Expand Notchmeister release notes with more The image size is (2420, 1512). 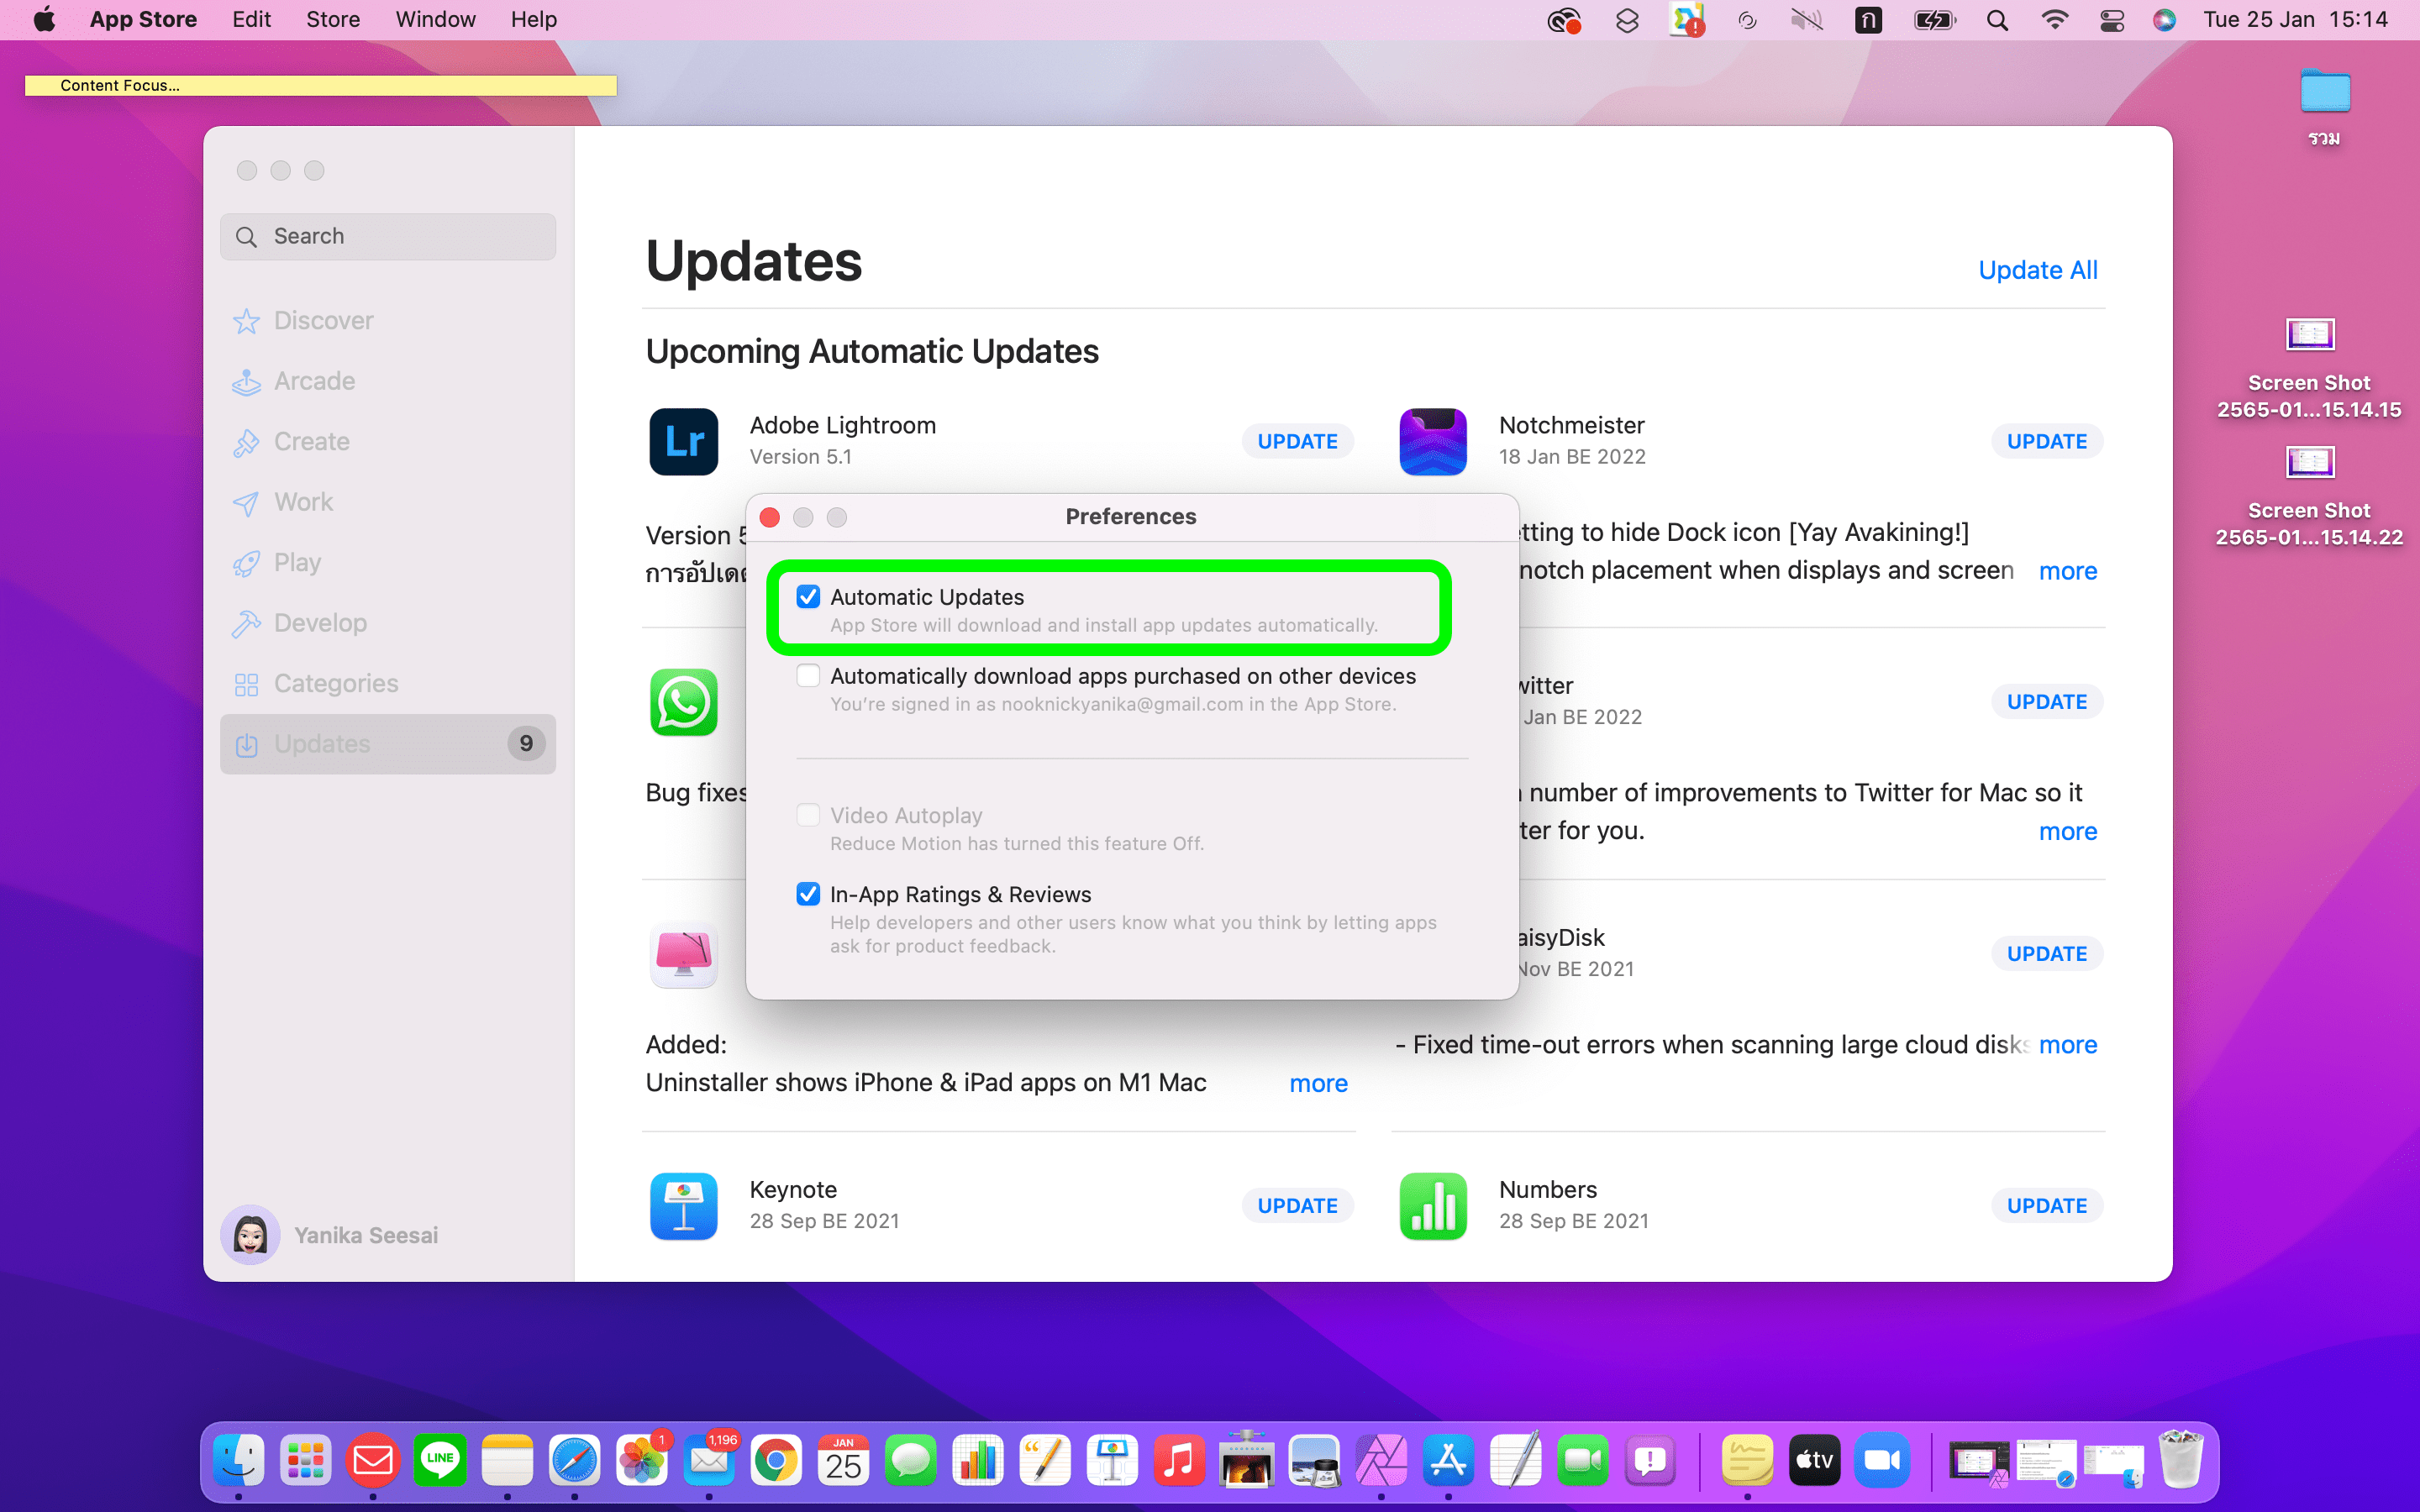tap(2067, 571)
